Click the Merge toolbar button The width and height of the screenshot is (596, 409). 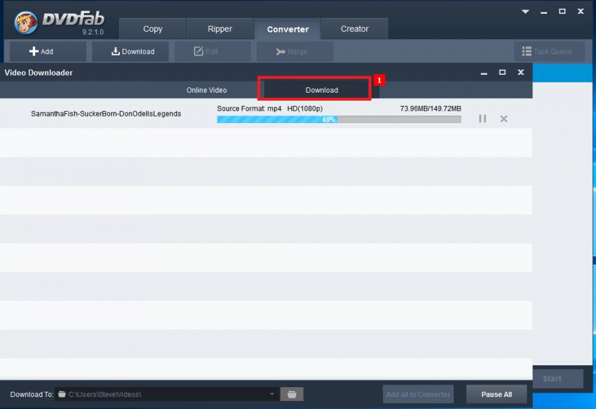point(295,51)
